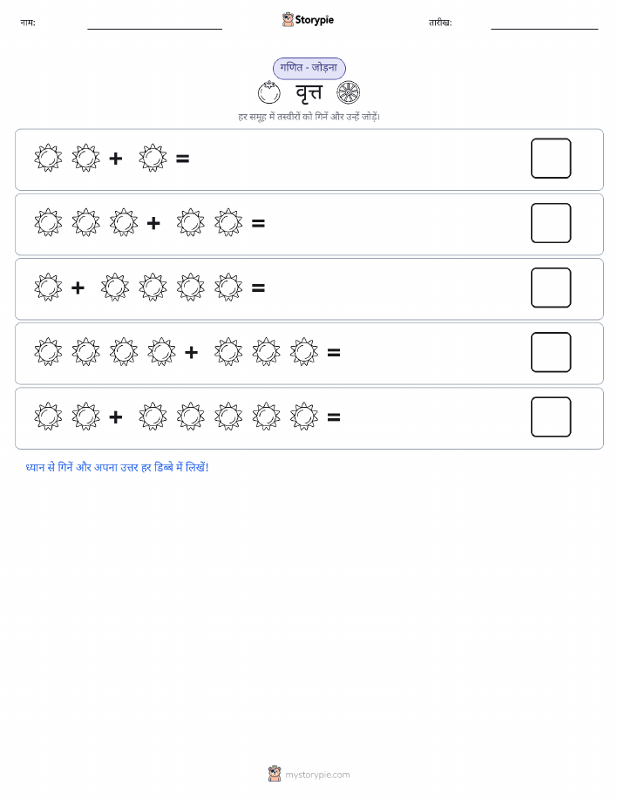
Task: Click the गणित - जोड़ना category badge
Action: point(309,68)
